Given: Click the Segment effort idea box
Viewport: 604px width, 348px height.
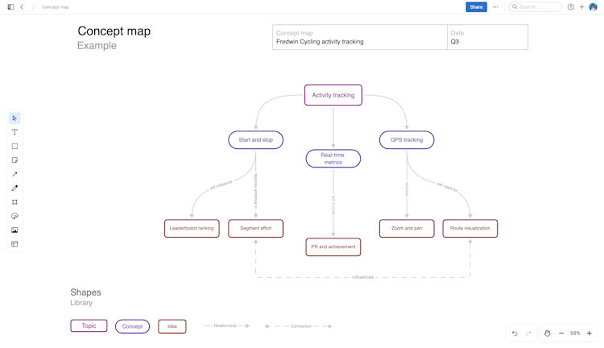Looking at the screenshot, I should tap(256, 229).
